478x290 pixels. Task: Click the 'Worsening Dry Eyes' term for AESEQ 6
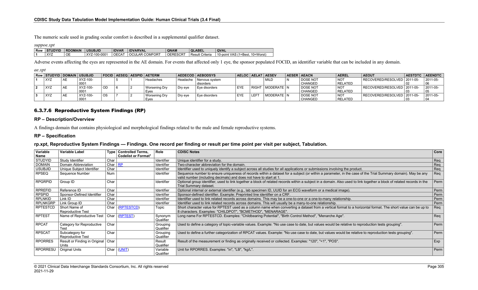pyautogui.click(x=160, y=89)
